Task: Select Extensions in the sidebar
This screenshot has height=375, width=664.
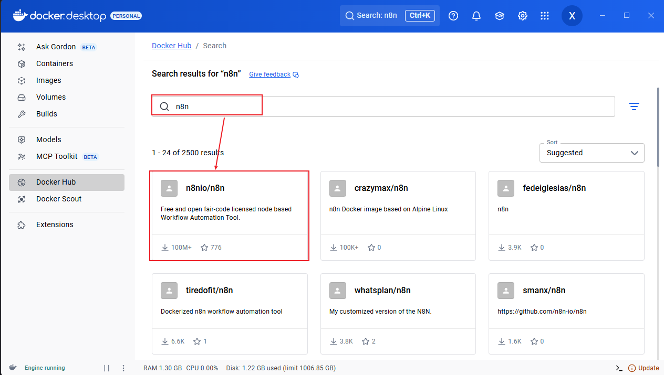Action: (x=67, y=224)
